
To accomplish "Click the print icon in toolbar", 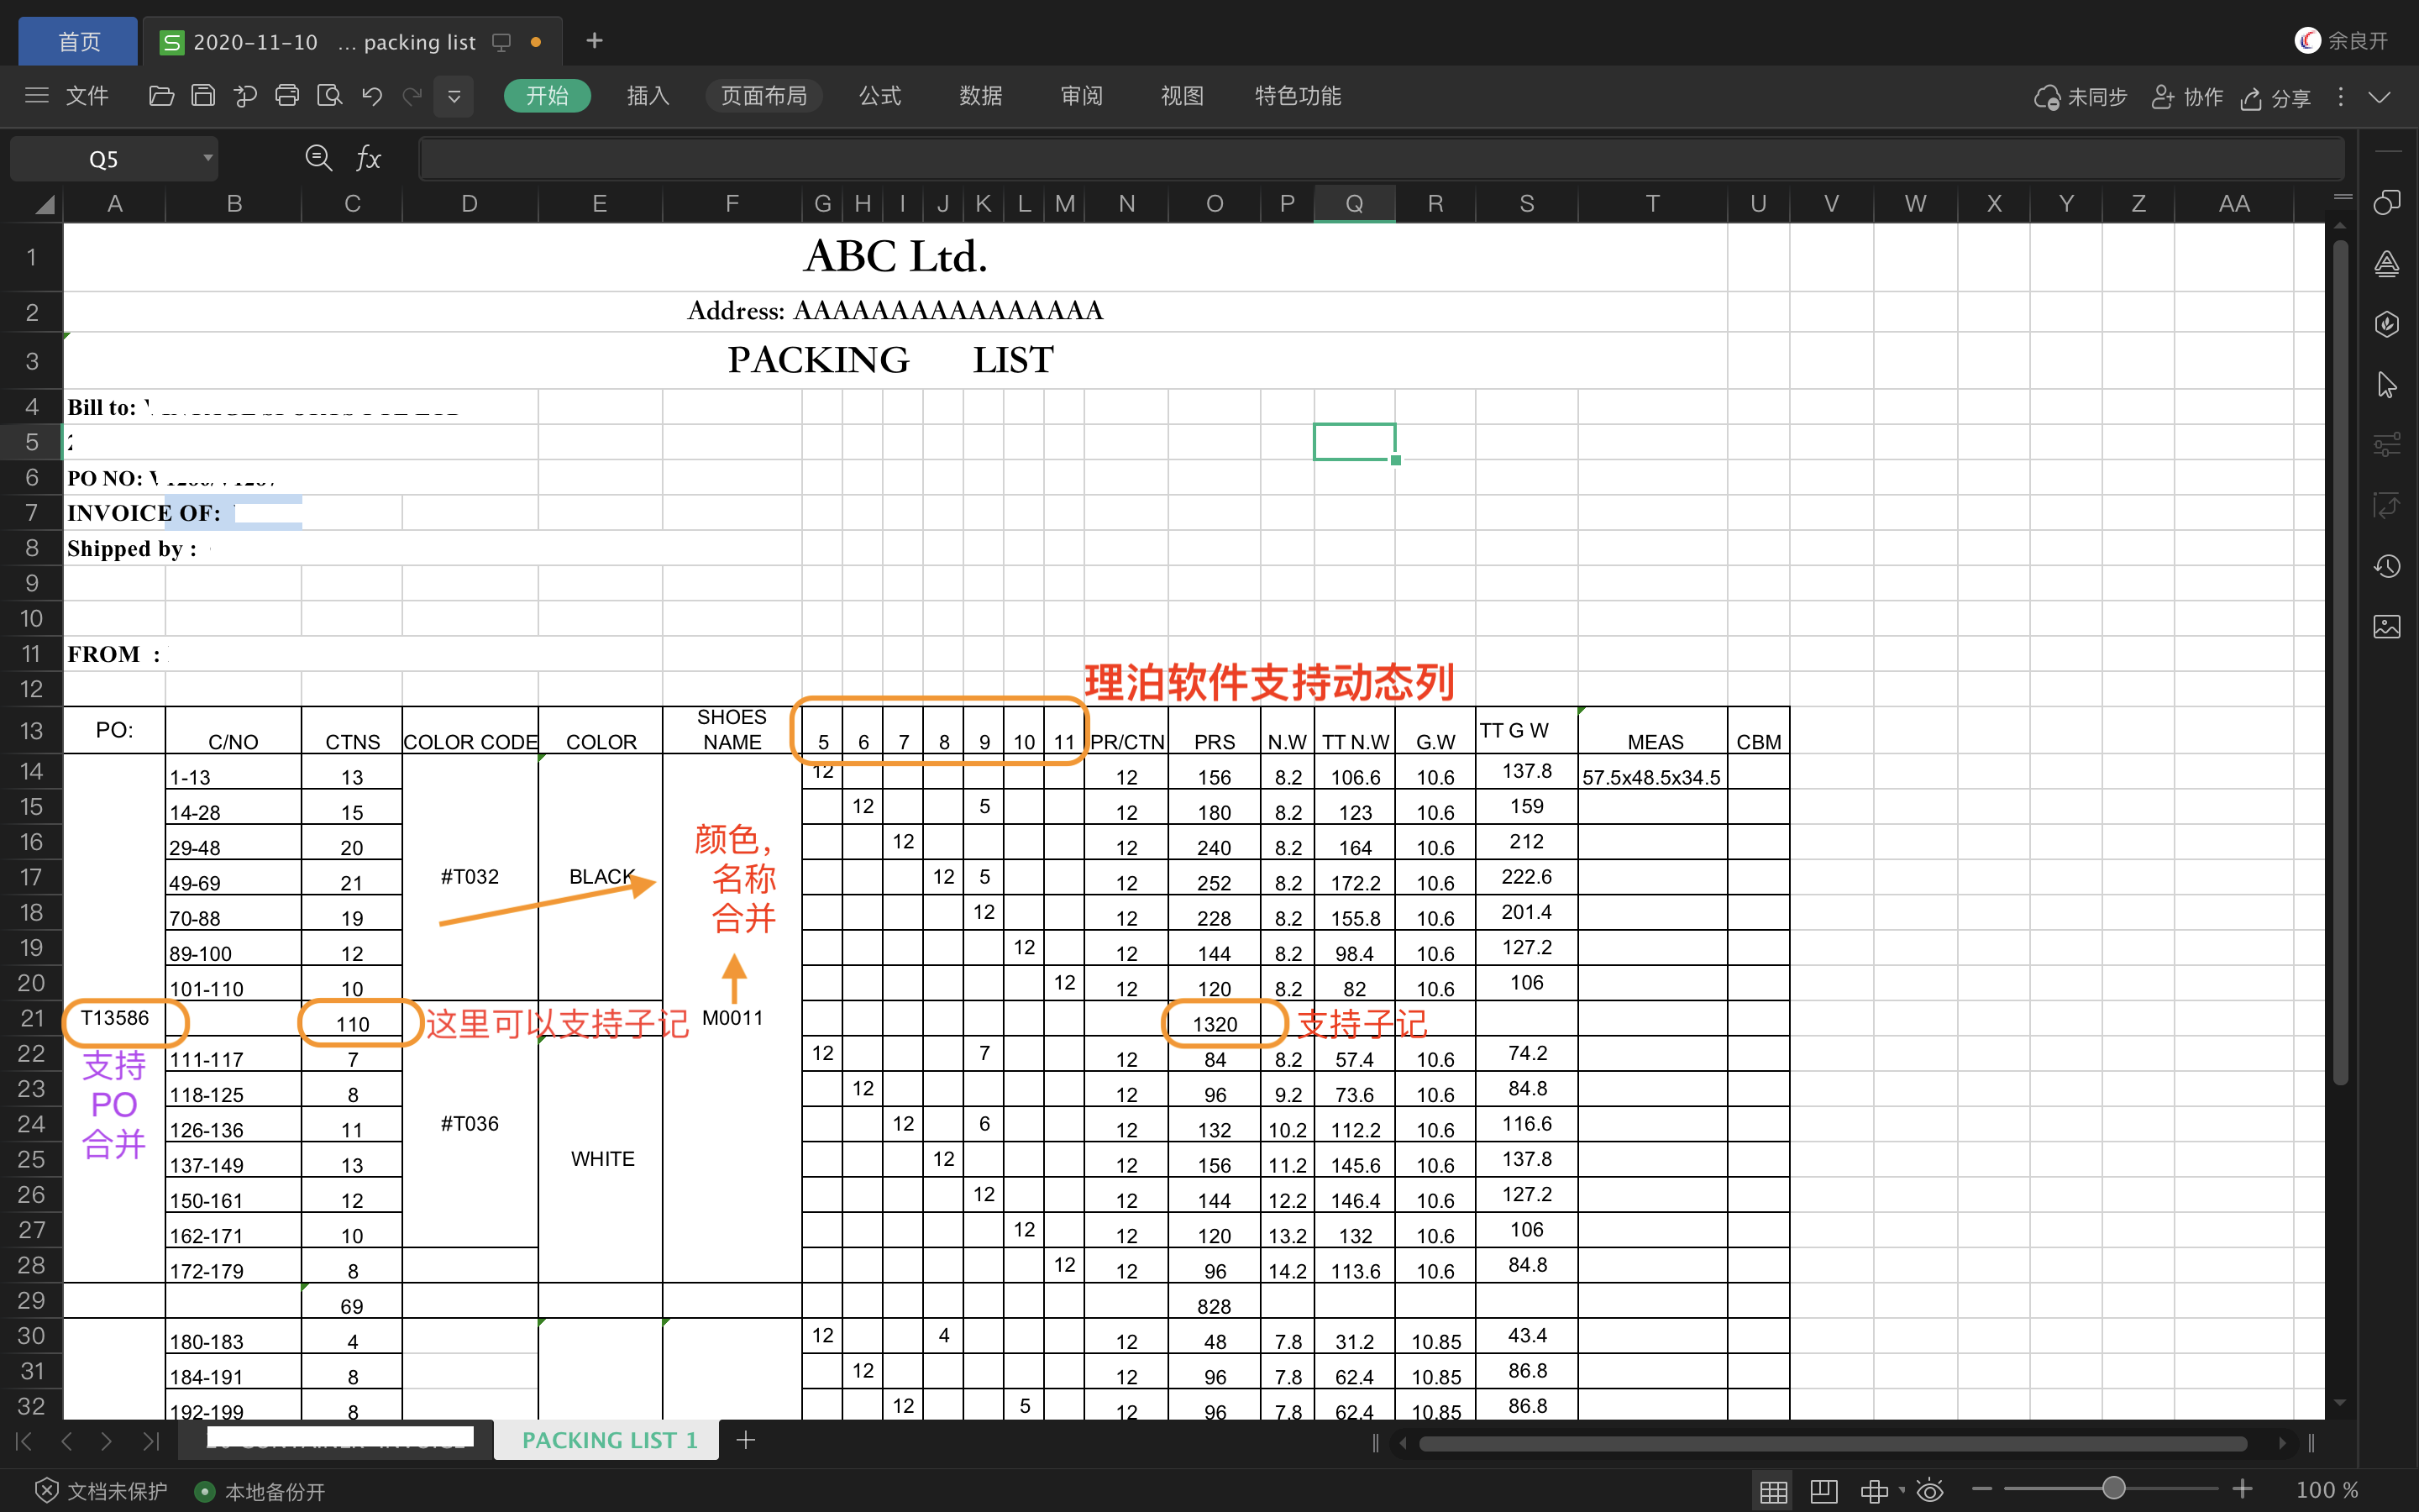I will coord(287,96).
